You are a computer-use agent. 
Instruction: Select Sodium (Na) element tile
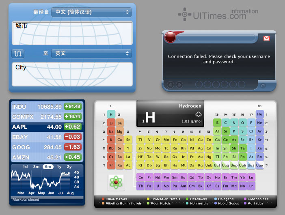pos(111,131)
